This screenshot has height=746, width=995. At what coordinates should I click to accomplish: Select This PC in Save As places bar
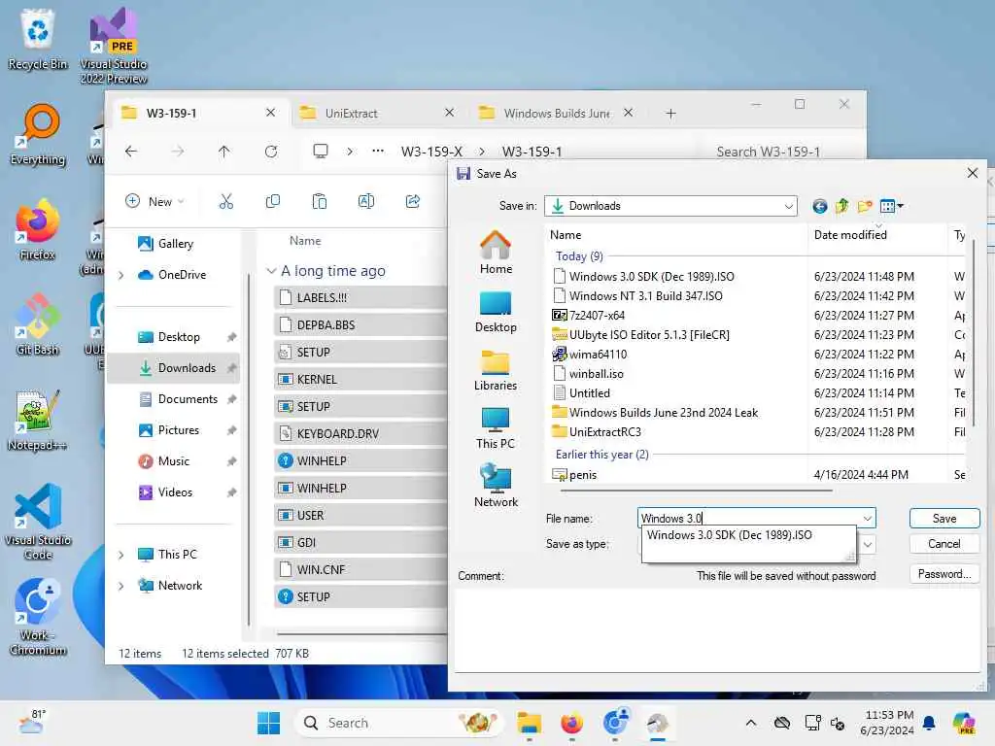pos(496,428)
